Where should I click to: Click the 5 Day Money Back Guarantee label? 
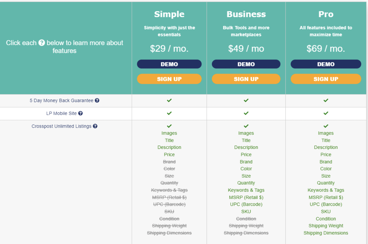tap(61, 101)
